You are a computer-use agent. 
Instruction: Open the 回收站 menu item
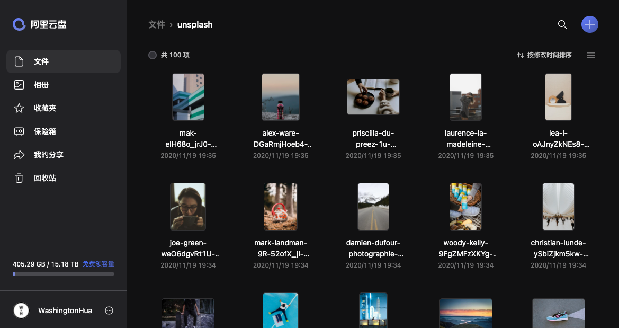(64, 178)
